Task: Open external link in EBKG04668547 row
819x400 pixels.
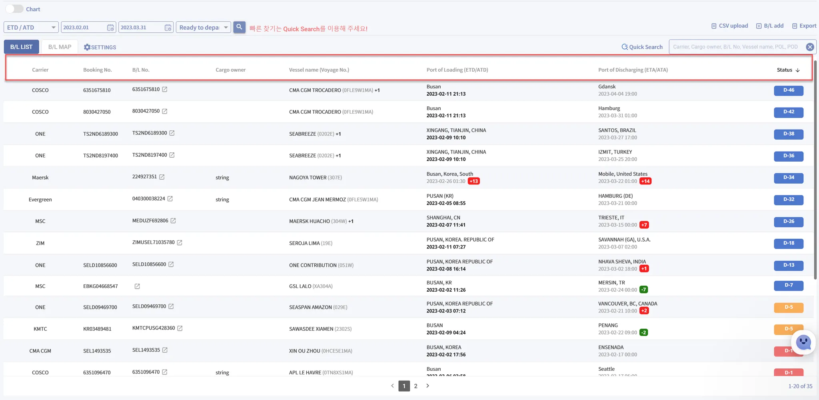Action: click(x=137, y=286)
